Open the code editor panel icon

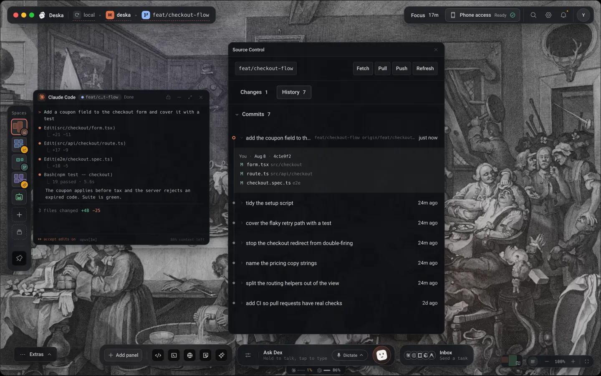[158, 355]
